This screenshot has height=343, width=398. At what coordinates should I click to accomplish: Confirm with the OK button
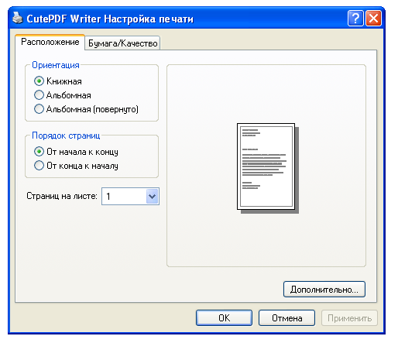224,318
